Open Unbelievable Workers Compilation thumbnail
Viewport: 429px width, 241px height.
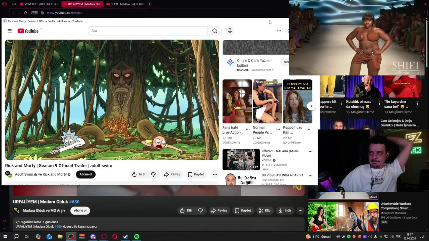point(344,217)
